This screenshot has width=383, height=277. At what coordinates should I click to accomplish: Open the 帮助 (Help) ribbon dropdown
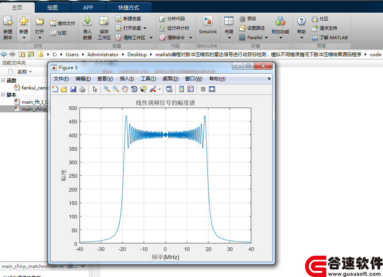tap(301, 38)
